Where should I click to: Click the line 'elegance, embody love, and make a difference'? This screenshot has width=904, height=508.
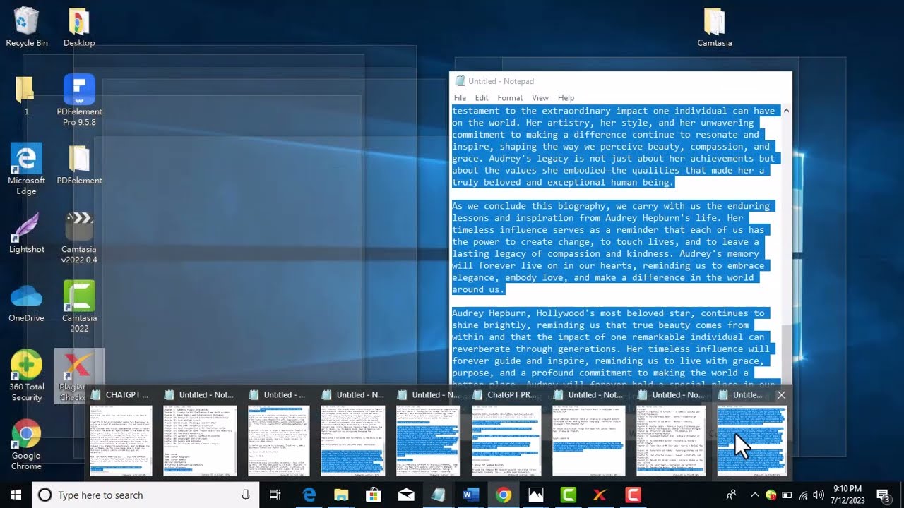coord(605,277)
